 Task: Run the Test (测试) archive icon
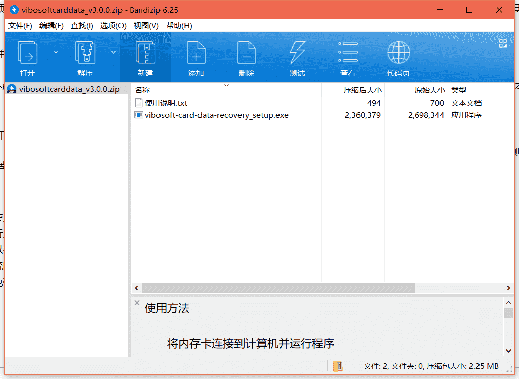297,53
